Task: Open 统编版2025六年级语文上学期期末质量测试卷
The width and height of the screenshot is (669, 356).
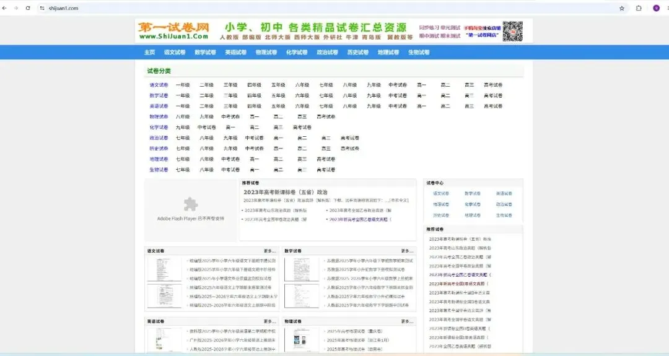Action: point(230,287)
